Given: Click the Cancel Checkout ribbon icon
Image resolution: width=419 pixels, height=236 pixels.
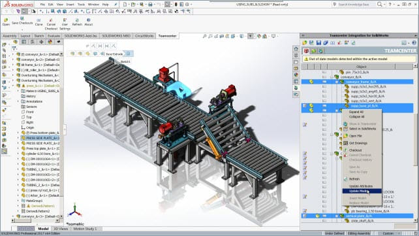Looking at the screenshot, I should click(51, 20).
